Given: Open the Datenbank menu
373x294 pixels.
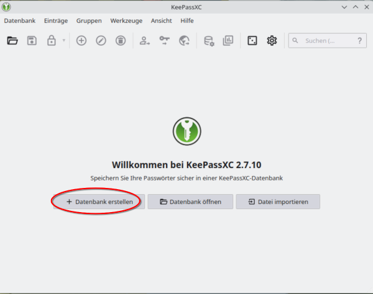Looking at the screenshot, I should coord(21,20).
